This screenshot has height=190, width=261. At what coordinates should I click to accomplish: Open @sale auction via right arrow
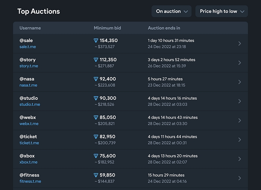coord(239,44)
